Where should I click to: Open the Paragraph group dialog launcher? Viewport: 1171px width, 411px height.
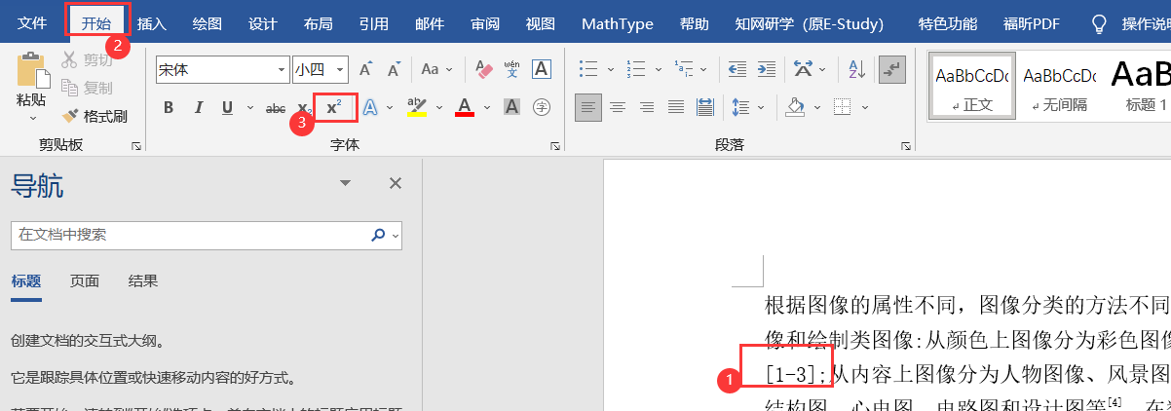tap(906, 145)
